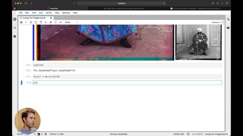Click numpy for images.ipynb in status bar
Viewport: 243px width, 136px height.
coord(216,134)
